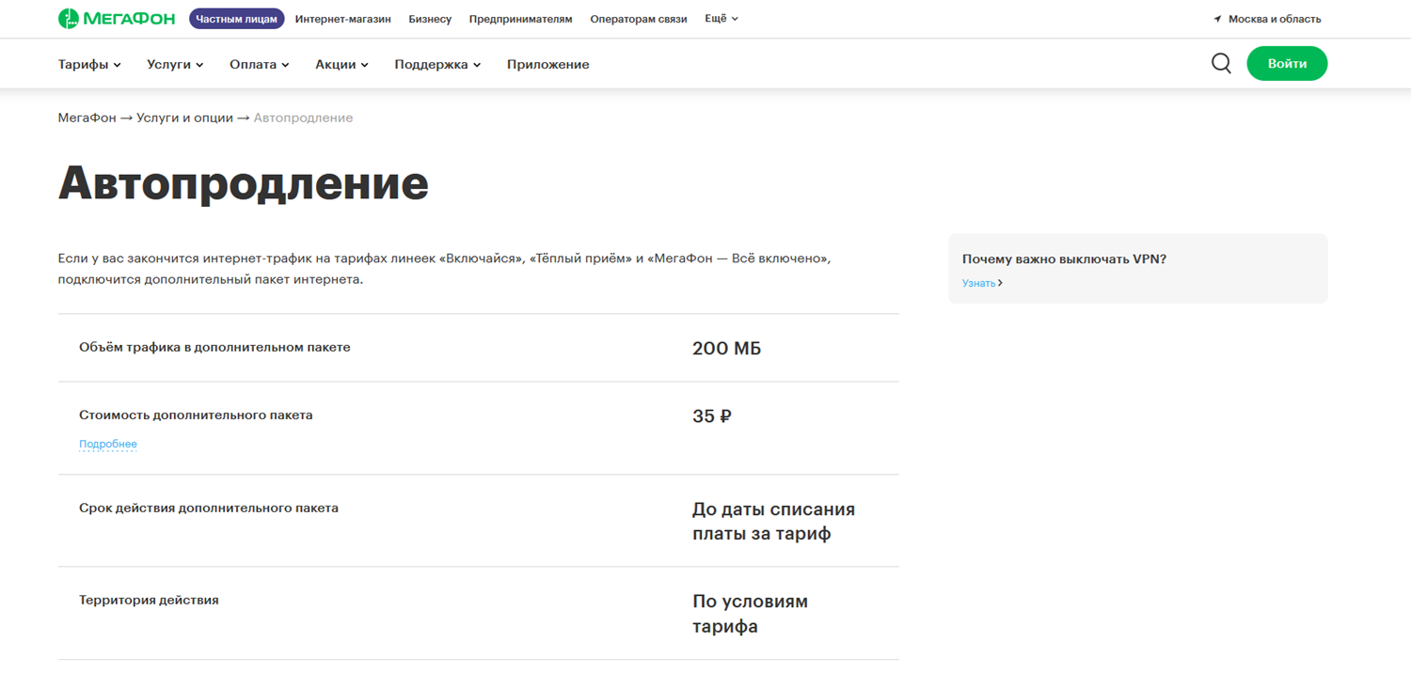Image resolution: width=1411 pixels, height=689 pixels.
Task: Click the Узнать link about VPN
Action: tap(978, 283)
